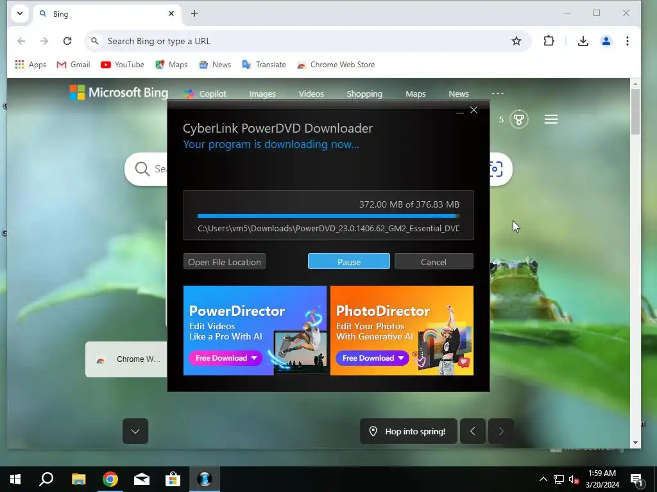Click the muted volume tray icon
Screen dimensions: 657x492
pos(574,479)
